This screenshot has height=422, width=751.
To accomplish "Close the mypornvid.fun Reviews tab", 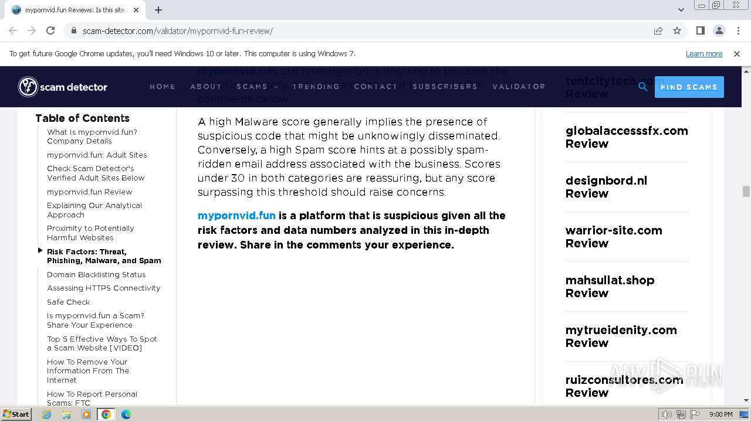I will click(x=136, y=10).
